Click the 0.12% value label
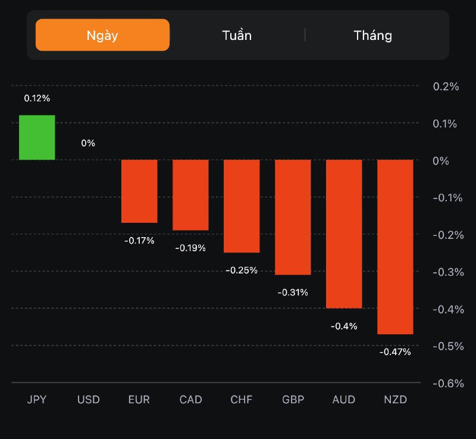Image resolution: width=476 pixels, height=439 pixels. (x=37, y=98)
